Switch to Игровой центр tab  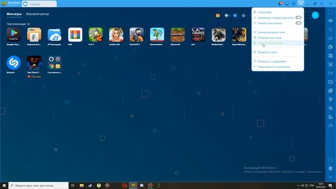click(x=37, y=14)
